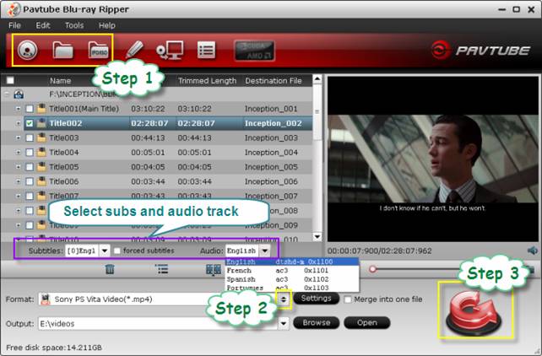Click the Title001 clip icon
Image resolution: width=542 pixels, height=356 pixels.
pos(41,109)
